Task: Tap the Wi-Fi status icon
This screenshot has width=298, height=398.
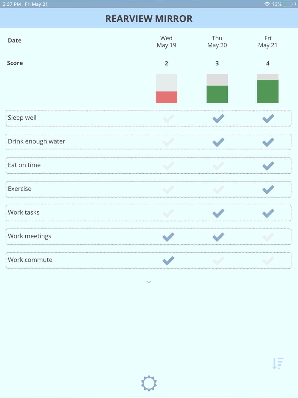Action: click(267, 4)
